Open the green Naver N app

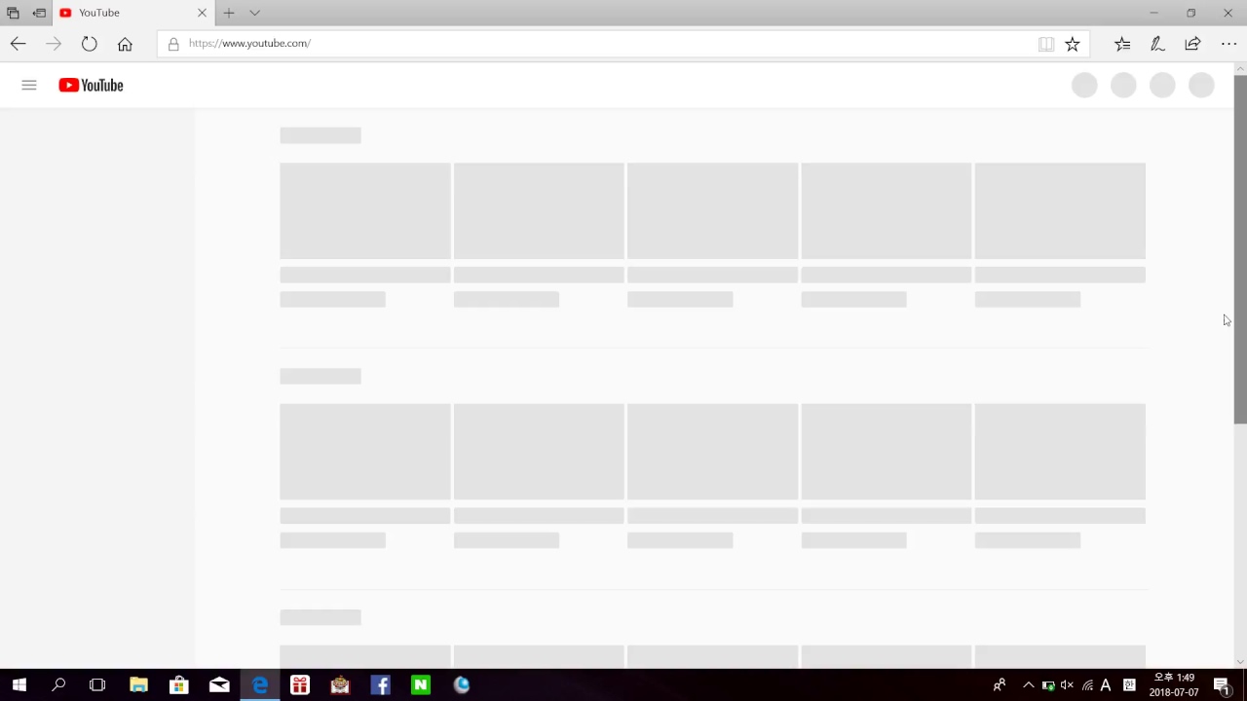point(421,685)
